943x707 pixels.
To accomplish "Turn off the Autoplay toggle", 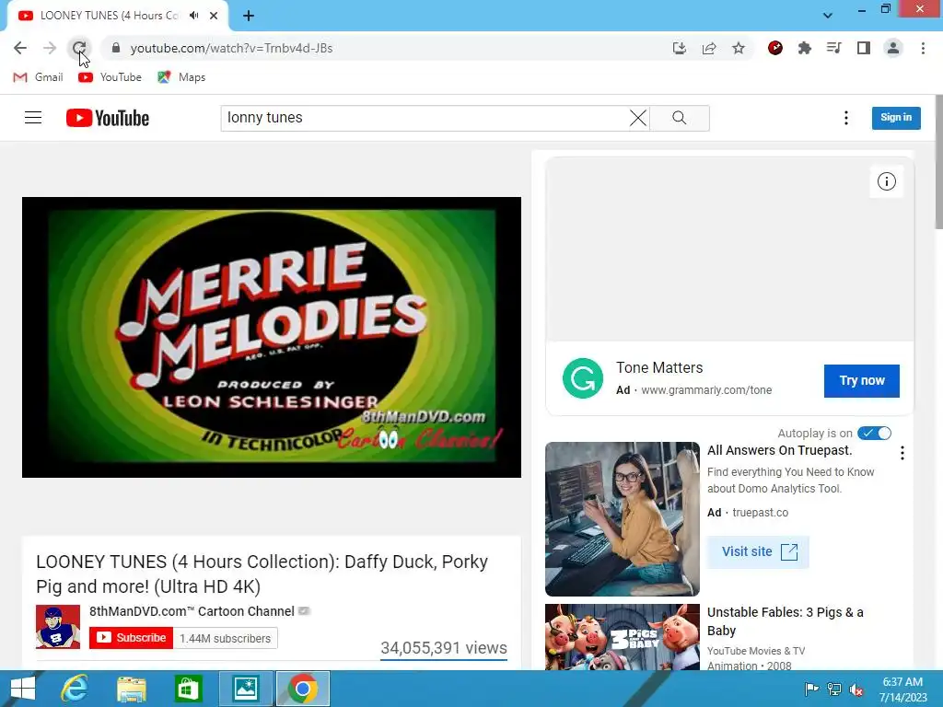I will 875,433.
